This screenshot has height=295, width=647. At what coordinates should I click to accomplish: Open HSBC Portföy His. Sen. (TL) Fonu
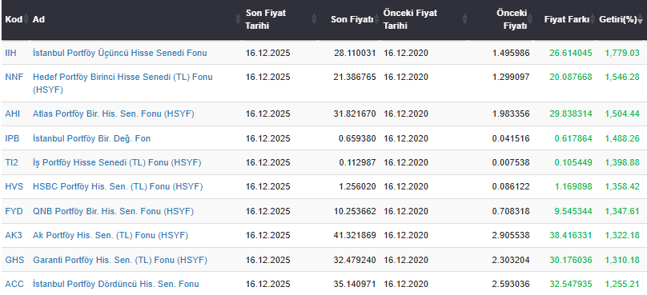tap(118, 187)
